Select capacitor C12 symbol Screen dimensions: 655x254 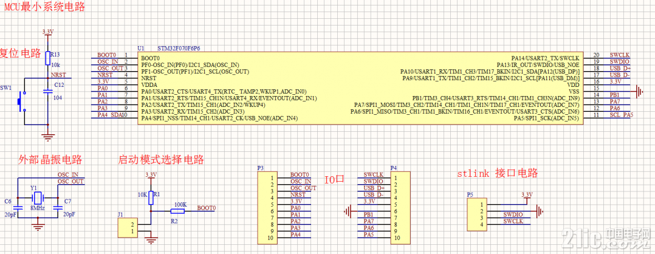[47, 93]
